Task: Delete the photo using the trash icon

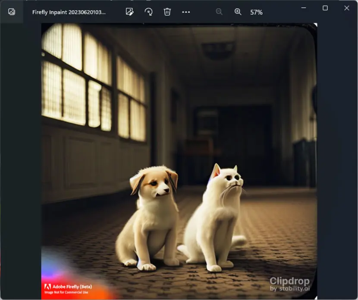Action: [x=167, y=12]
